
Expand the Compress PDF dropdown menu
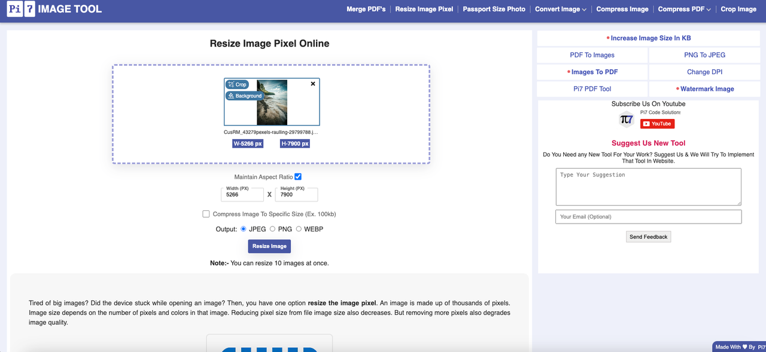[x=684, y=9]
